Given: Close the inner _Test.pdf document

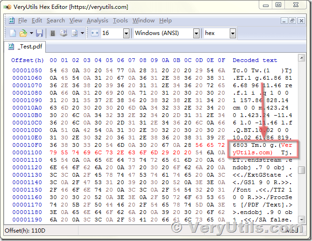Looking at the screenshot, I should (301, 21).
